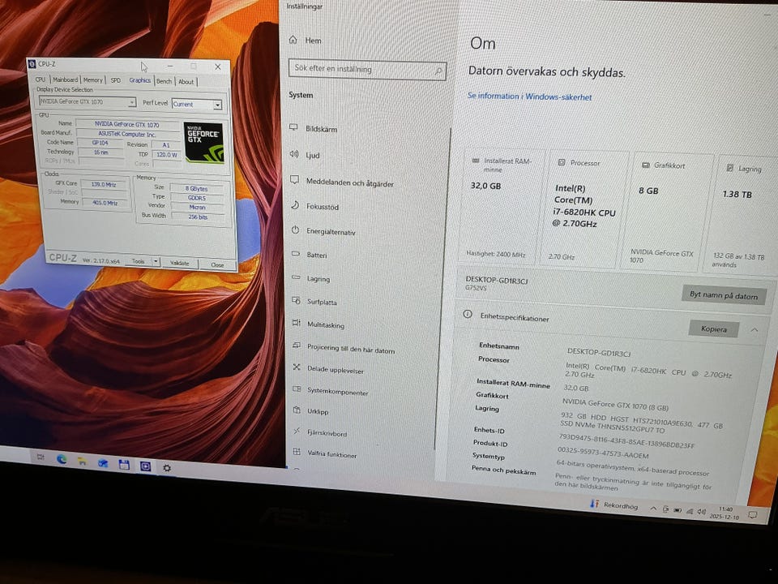Click Tools button in CPU-Z
The image size is (778, 584).
point(139,261)
